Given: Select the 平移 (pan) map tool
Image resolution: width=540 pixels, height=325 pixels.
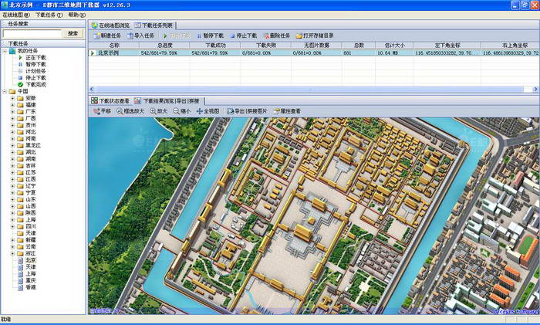Looking at the screenshot, I should [x=103, y=111].
